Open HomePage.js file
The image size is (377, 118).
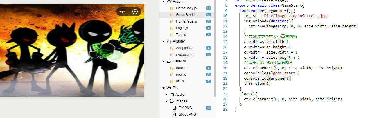pyautogui.click(x=186, y=21)
